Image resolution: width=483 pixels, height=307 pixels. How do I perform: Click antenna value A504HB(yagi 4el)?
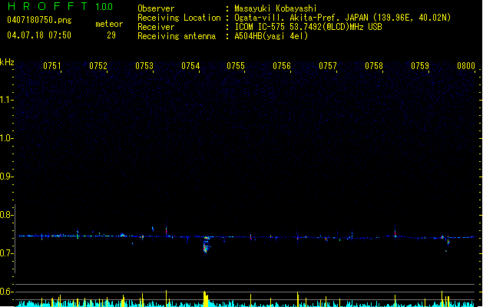coord(271,36)
